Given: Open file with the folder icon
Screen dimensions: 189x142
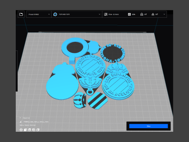Looking at the screenshot, I should (21, 14).
